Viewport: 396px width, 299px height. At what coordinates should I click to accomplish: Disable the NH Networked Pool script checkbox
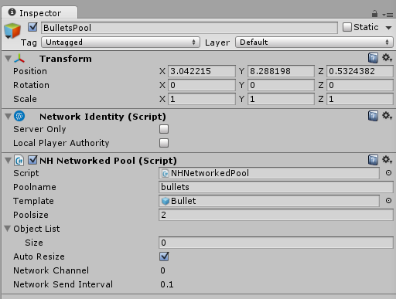click(32, 160)
